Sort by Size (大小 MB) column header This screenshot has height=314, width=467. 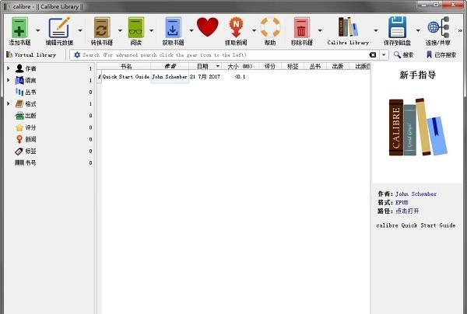click(240, 66)
